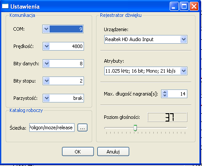The width and height of the screenshot is (202, 166).
Task: Click the Max. długość nagrania[s] label
Action: pyautogui.click(x=131, y=94)
